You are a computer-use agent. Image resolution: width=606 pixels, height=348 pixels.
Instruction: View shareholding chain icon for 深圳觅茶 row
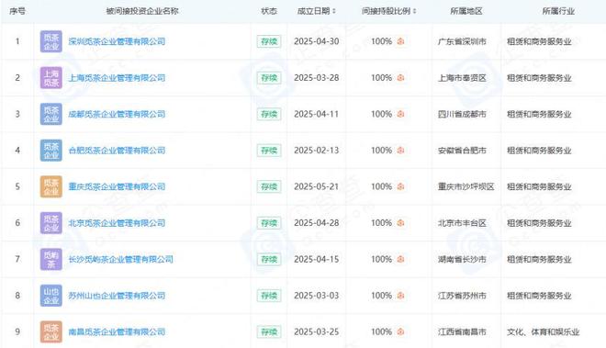pyautogui.click(x=400, y=41)
